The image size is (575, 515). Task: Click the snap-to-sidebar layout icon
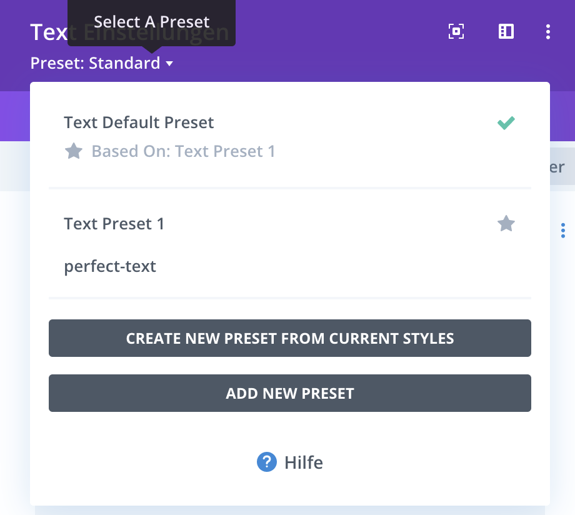(506, 31)
